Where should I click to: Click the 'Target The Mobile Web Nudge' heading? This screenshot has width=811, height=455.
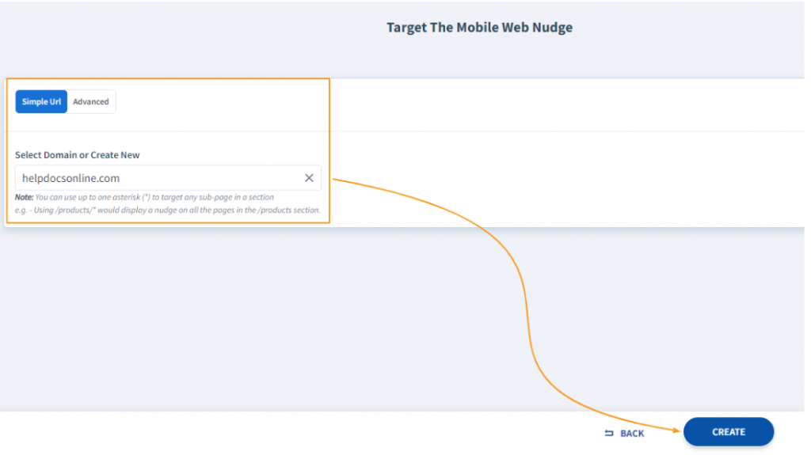[x=479, y=28]
